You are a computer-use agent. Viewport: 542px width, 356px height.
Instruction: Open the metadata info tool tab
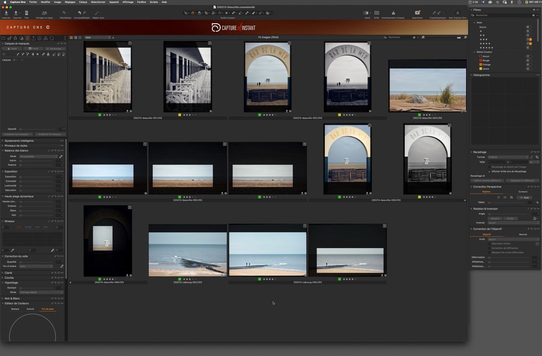(39, 38)
